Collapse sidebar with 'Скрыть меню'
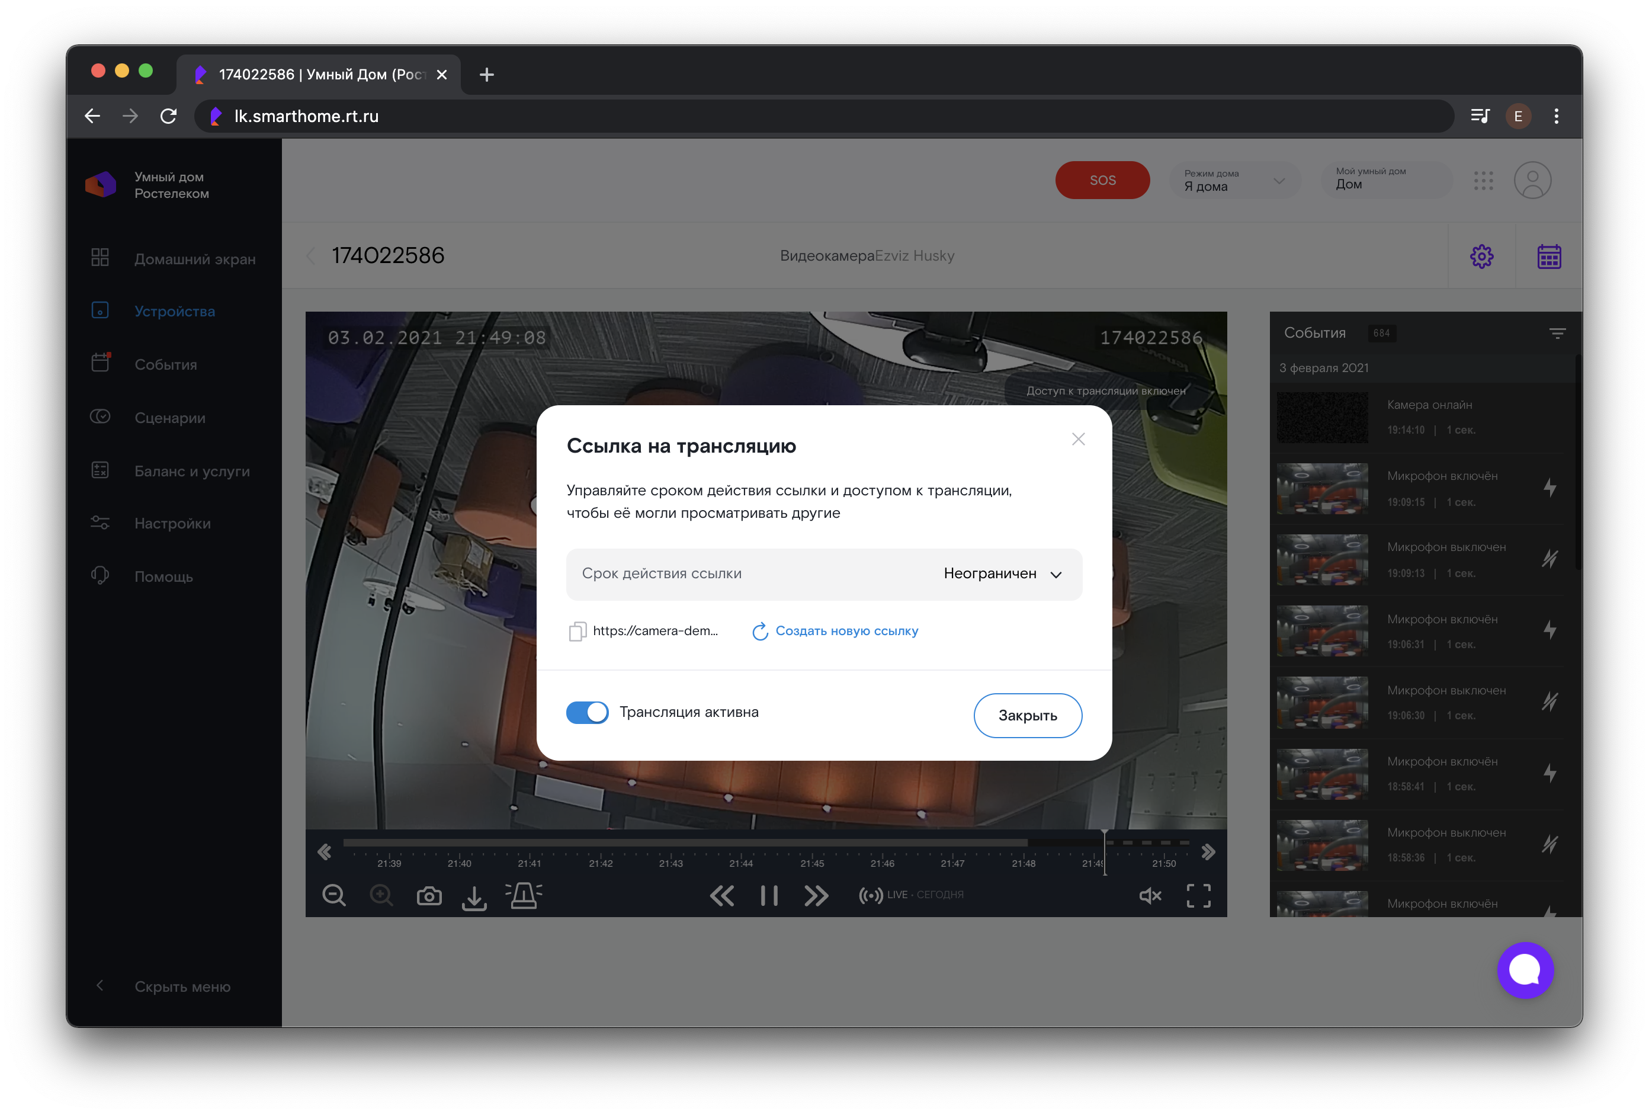 tap(182, 986)
